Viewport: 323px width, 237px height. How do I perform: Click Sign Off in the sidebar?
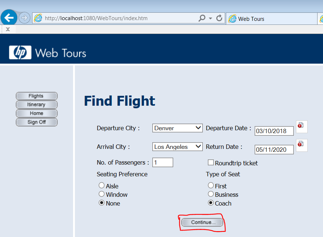[37, 122]
